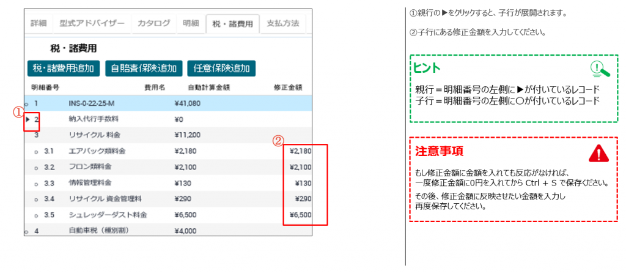The height and width of the screenshot is (273, 626).
Task: Click the 修正金額 cell for エアバック類料金
Action: coord(300,151)
